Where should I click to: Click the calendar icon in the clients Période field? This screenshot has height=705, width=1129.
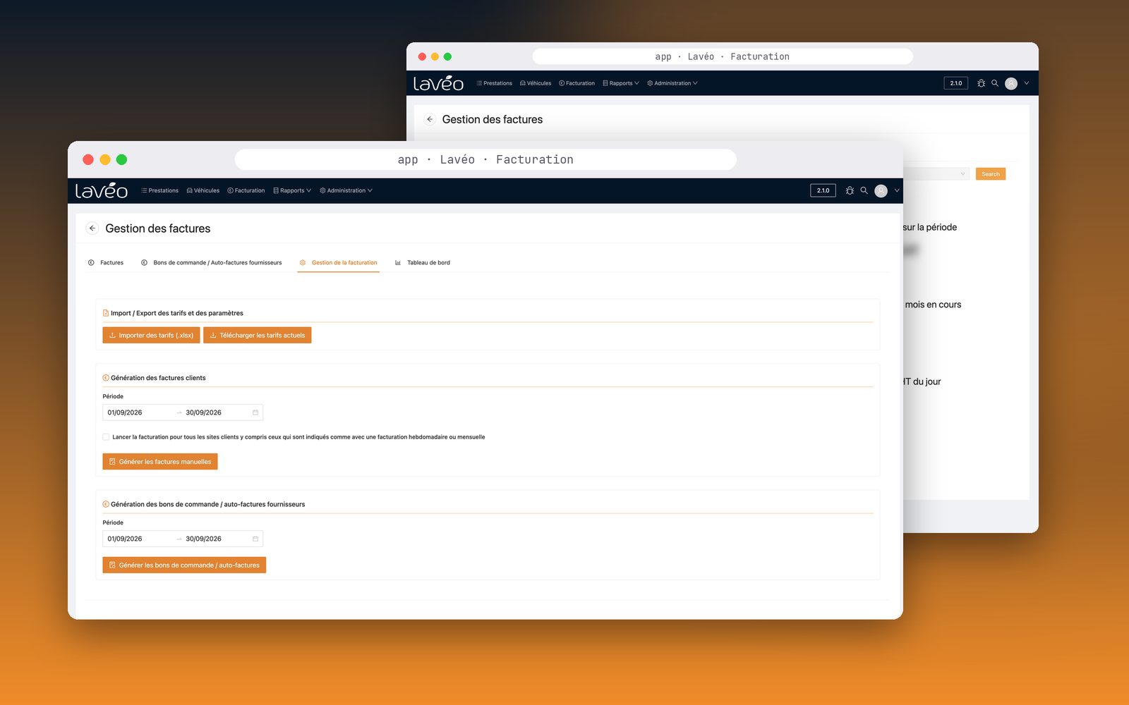point(255,412)
